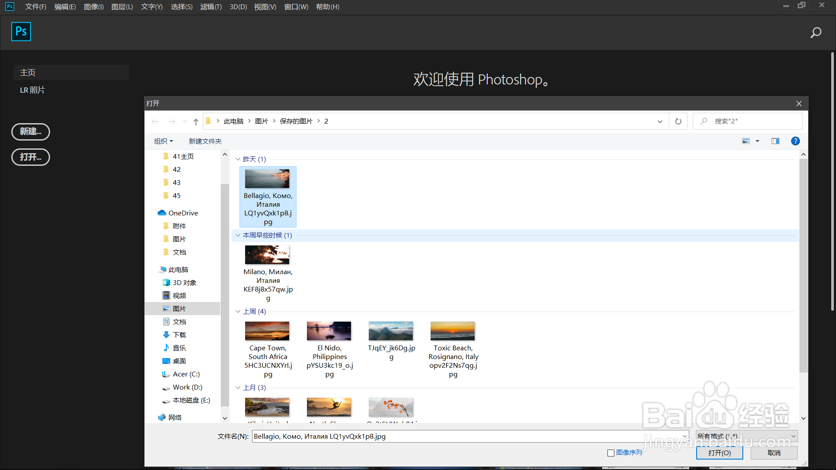Click the 新建... button
The height and width of the screenshot is (470, 836).
click(x=30, y=131)
